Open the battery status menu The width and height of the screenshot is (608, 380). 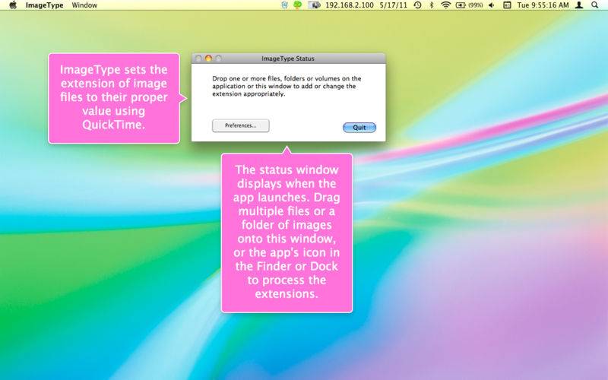469,5
